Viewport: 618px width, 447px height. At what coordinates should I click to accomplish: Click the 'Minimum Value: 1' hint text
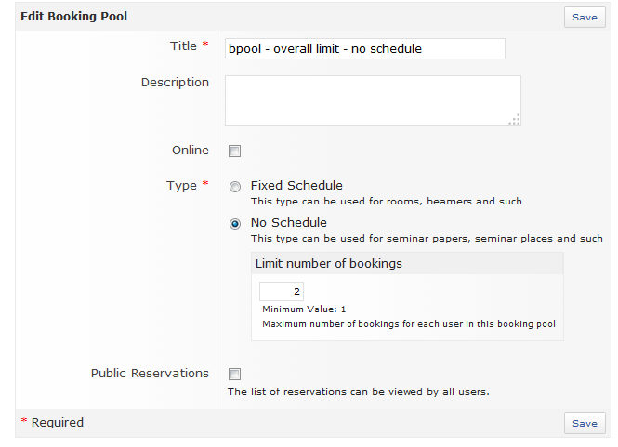point(306,309)
